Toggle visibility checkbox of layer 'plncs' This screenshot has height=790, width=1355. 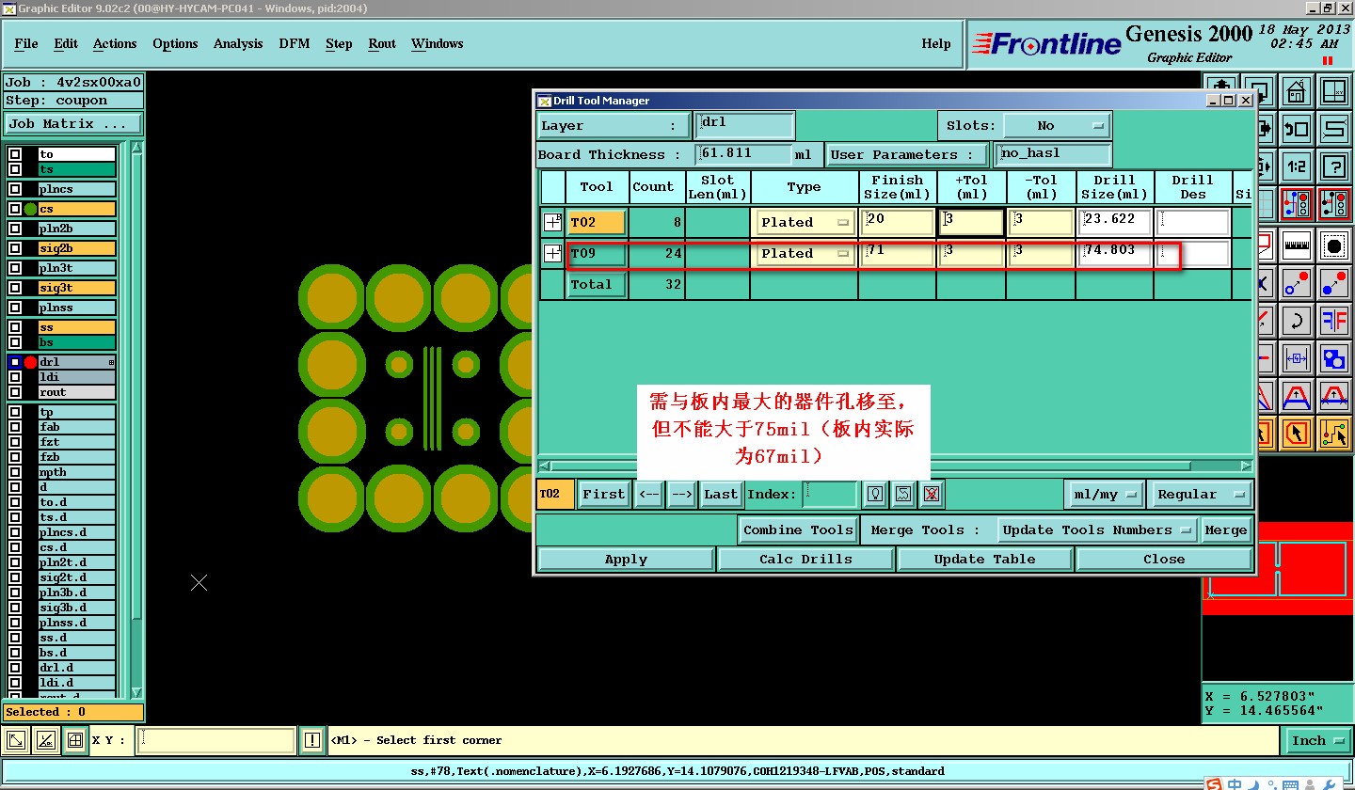15,189
